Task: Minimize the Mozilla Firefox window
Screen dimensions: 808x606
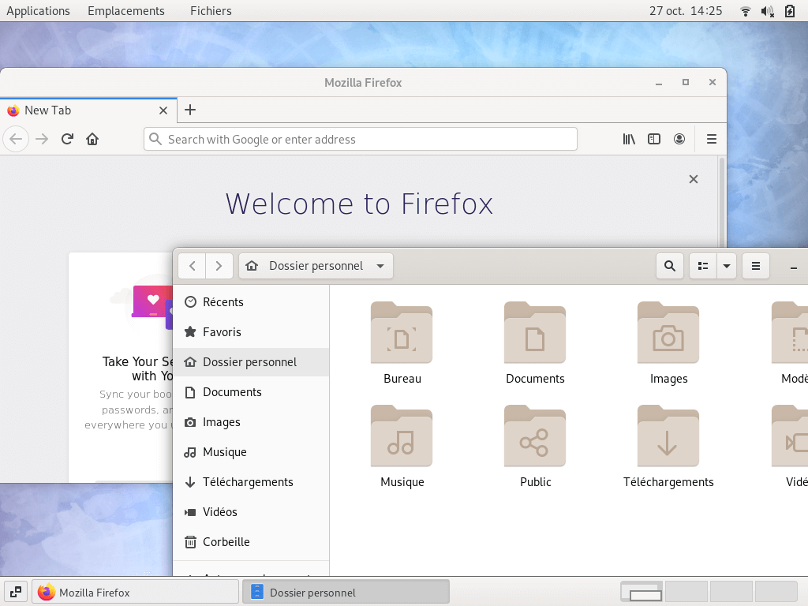Action: click(x=659, y=82)
